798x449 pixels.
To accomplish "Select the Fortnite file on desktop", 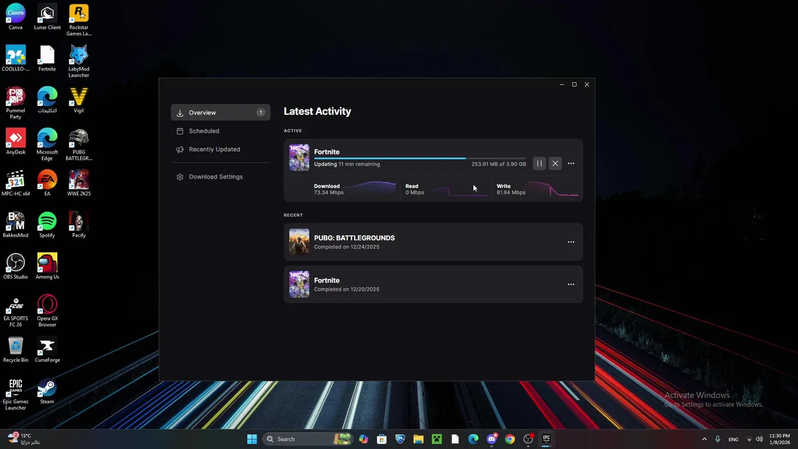I will (47, 59).
